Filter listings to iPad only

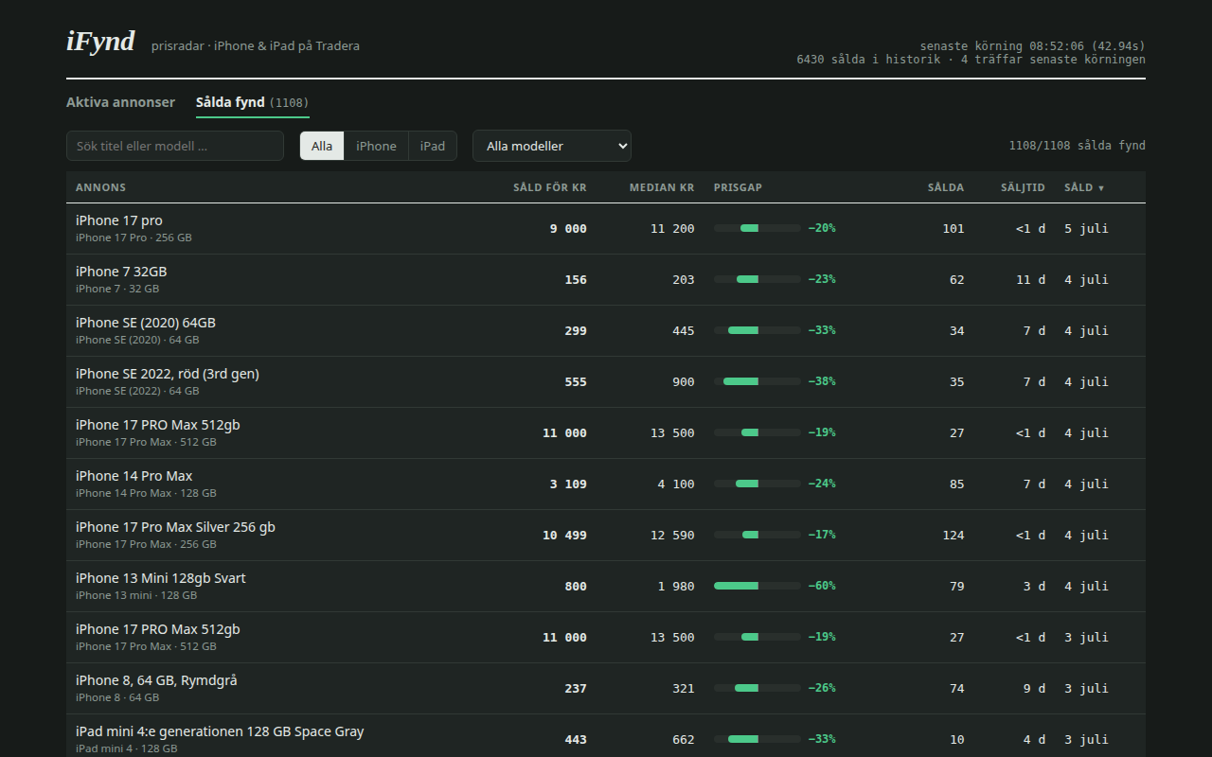click(x=433, y=146)
